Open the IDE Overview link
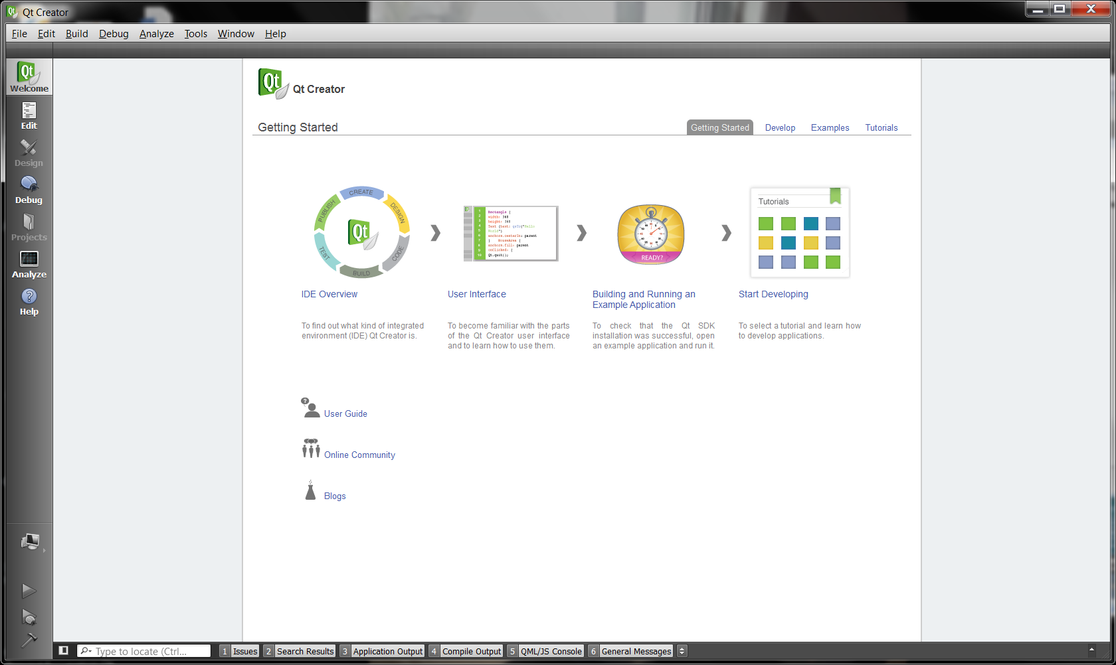The height and width of the screenshot is (665, 1116). pyautogui.click(x=329, y=294)
